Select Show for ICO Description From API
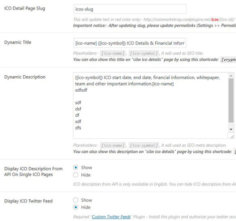236x221 pixels. tap(76, 167)
